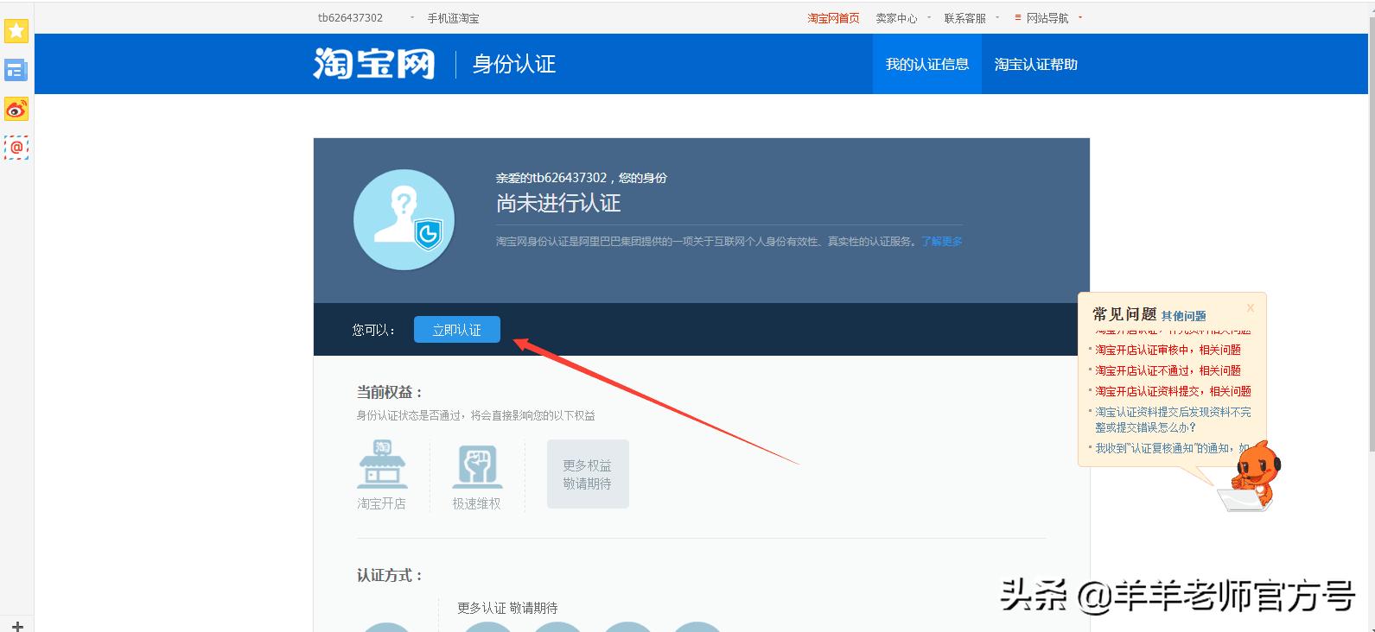Open 手机逛淘宝 link
The height and width of the screenshot is (632, 1375).
[453, 18]
